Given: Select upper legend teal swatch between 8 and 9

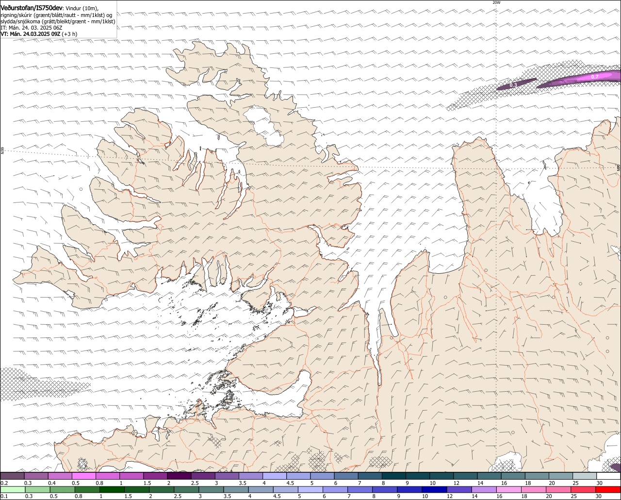Looking at the screenshot, I should pos(394,476).
